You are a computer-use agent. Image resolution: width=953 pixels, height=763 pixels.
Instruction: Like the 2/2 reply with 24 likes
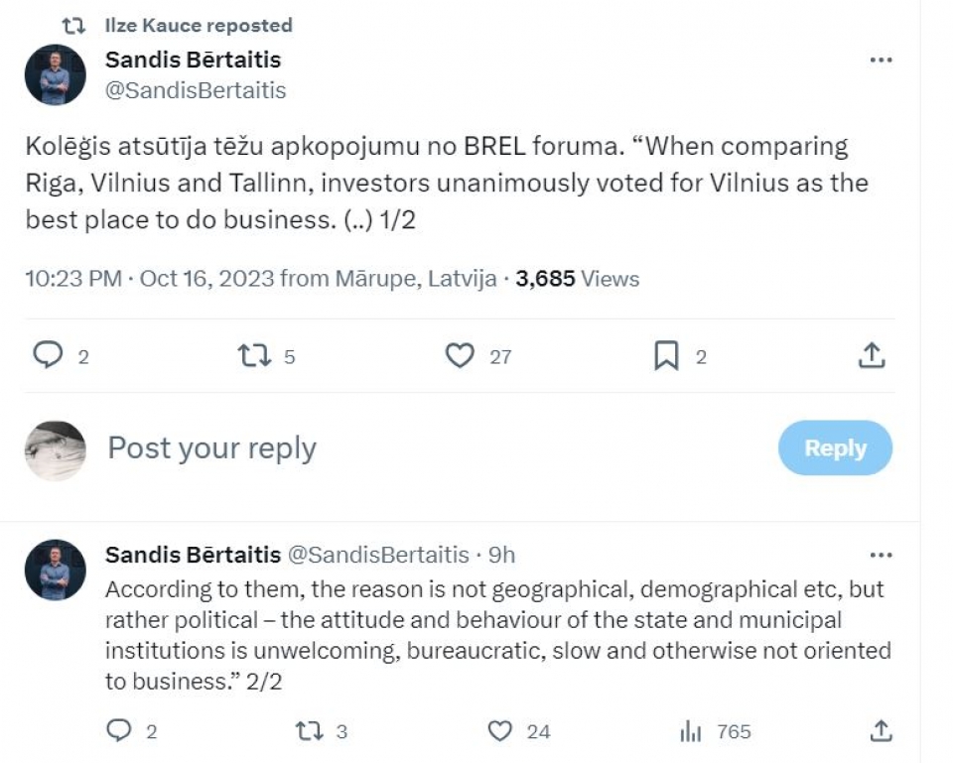pos(499,731)
